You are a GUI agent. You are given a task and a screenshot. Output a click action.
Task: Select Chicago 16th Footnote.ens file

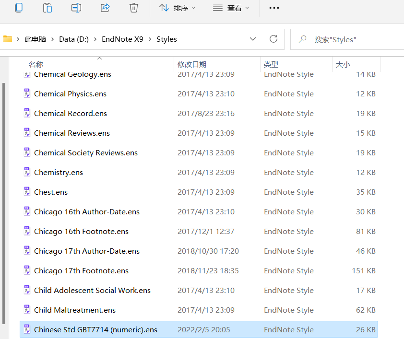click(199, 232)
